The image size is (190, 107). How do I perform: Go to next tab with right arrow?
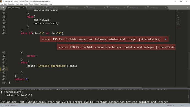tap(4, 7)
